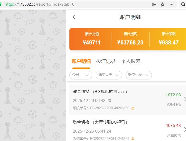Select the 账户明细 tab

pos(81,61)
